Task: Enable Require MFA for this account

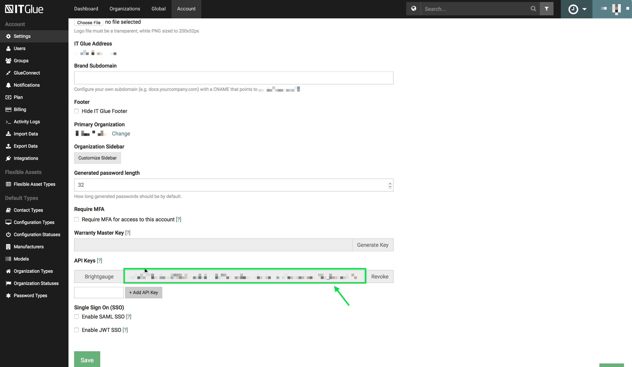Action: (77, 219)
